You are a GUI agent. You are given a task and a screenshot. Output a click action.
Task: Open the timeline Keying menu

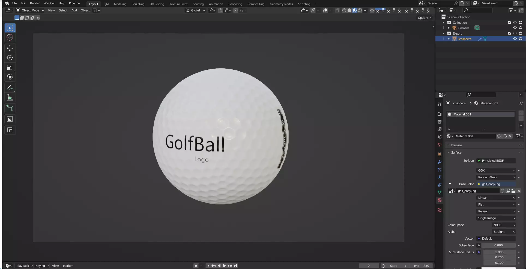tap(42, 266)
